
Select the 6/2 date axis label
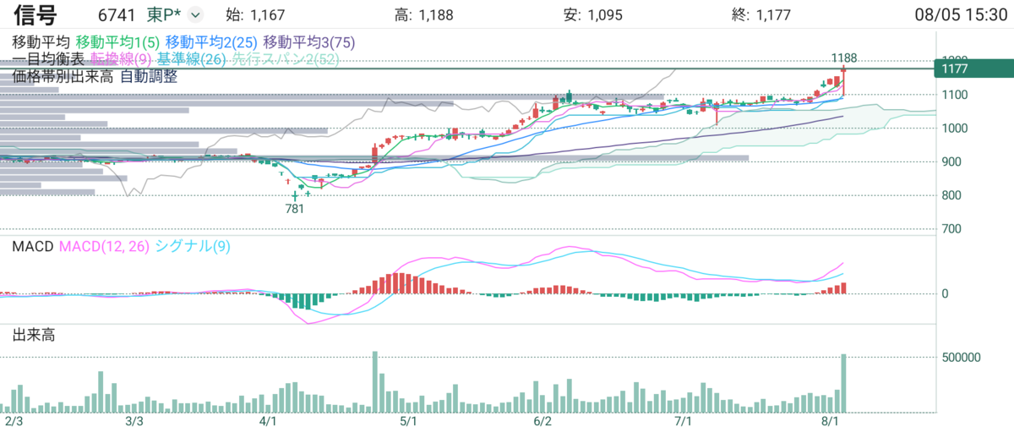[x=542, y=420]
